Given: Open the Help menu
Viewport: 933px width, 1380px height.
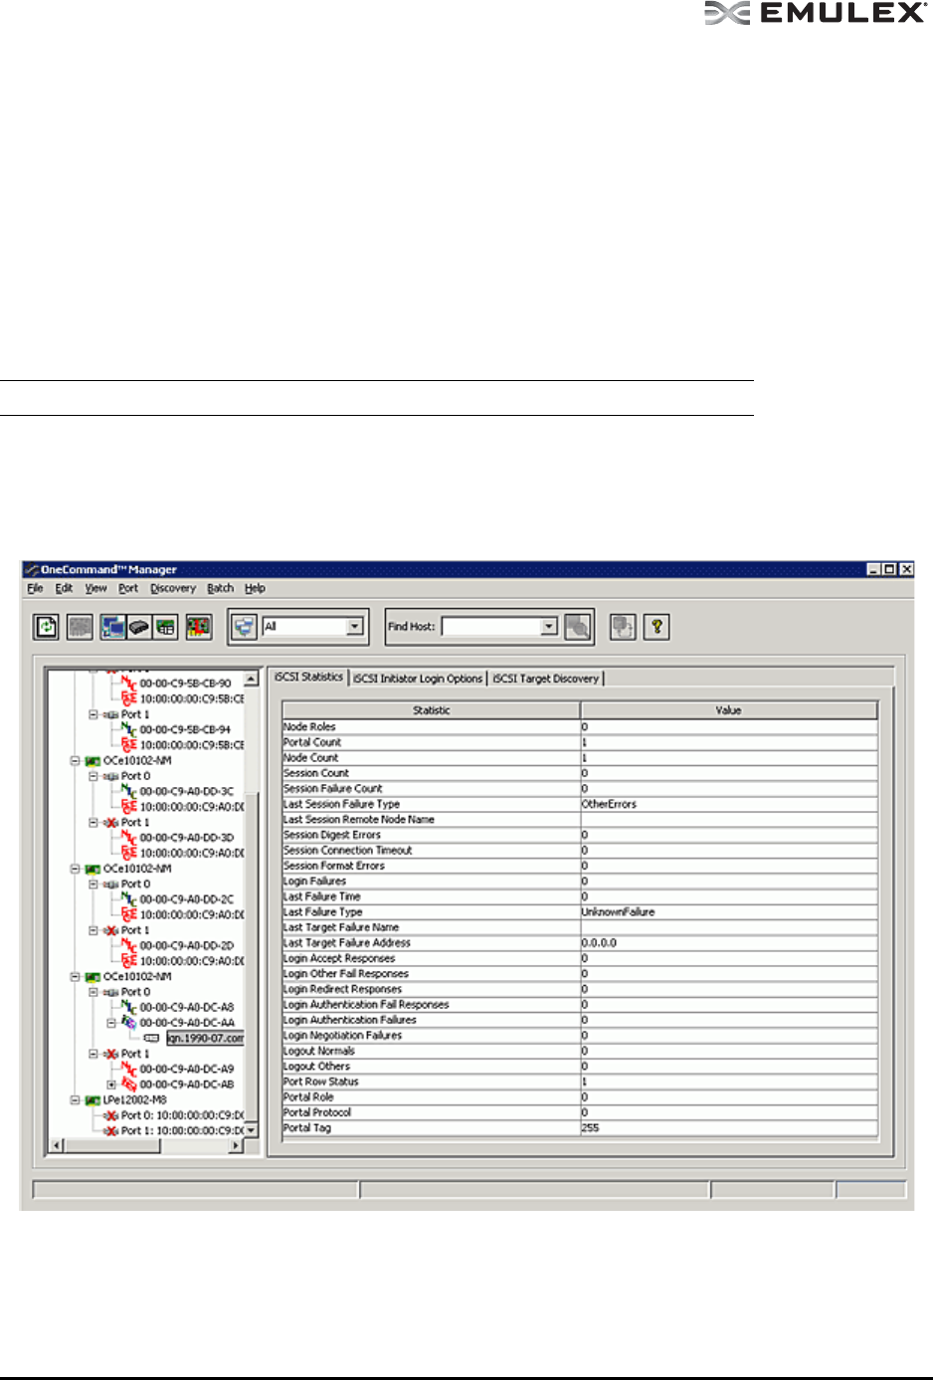Looking at the screenshot, I should pyautogui.click(x=255, y=588).
